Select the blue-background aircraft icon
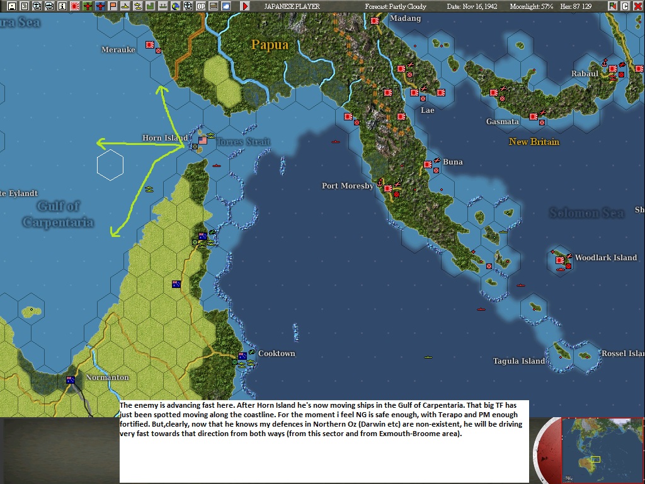 100,6
